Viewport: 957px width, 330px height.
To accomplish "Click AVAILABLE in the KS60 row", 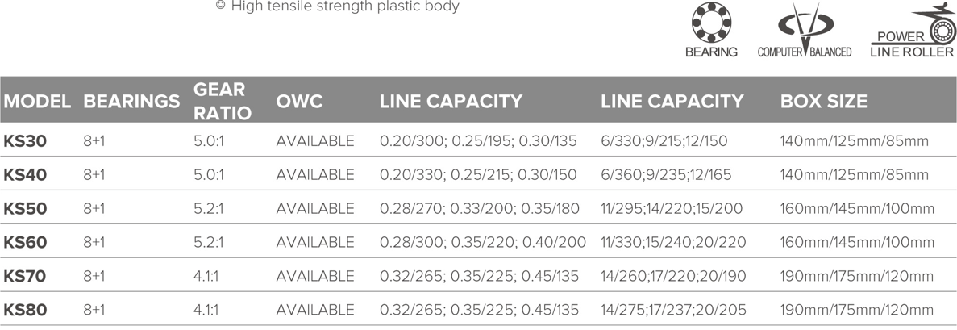I will (315, 243).
